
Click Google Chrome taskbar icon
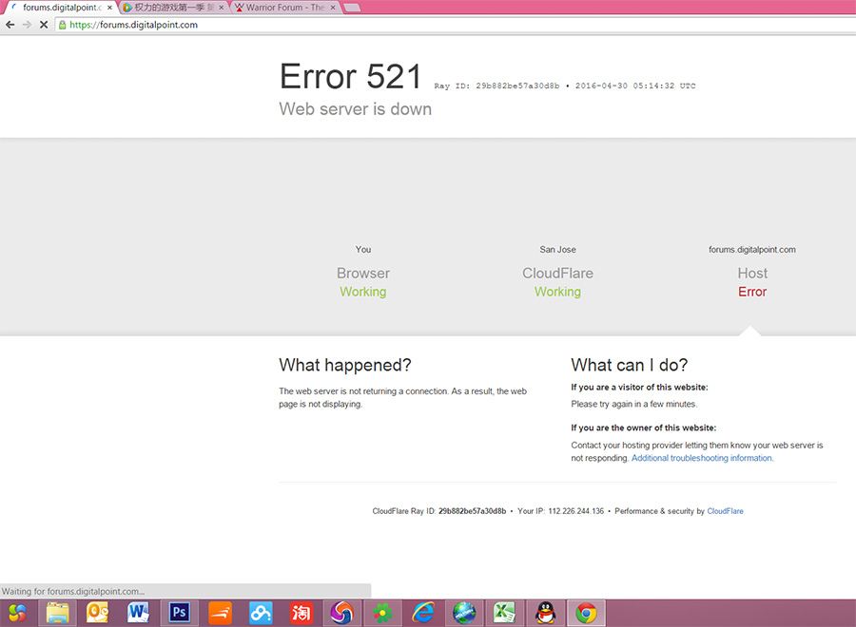pos(586,614)
